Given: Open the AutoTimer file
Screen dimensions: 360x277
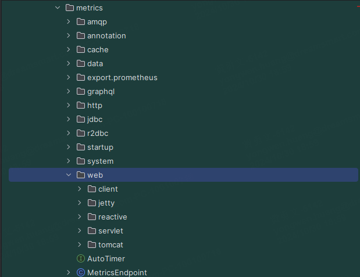Looking at the screenshot, I should [x=106, y=258].
